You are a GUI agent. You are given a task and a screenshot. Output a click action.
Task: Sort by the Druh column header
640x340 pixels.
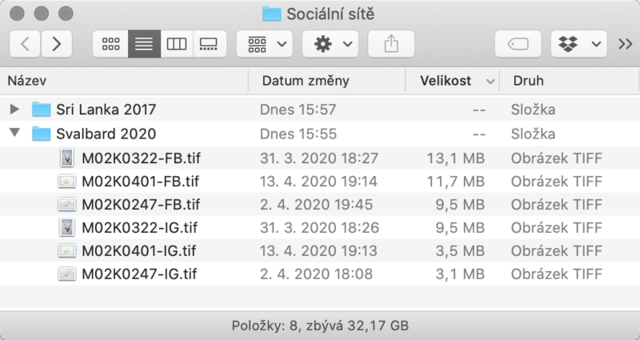(570, 81)
